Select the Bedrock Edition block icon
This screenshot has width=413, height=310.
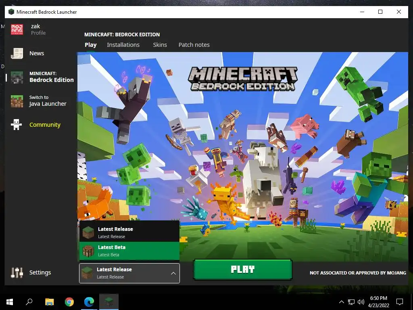pyautogui.click(x=17, y=77)
